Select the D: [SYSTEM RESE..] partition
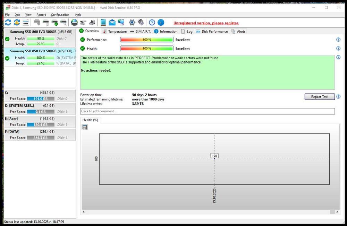Screen dimensions: 347x226 [x=40, y=108]
